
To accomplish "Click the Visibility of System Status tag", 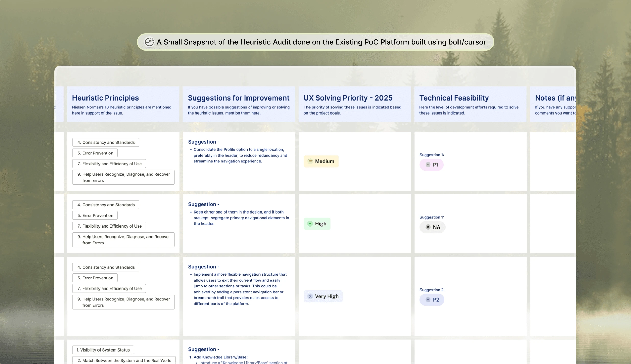I will click(x=103, y=350).
